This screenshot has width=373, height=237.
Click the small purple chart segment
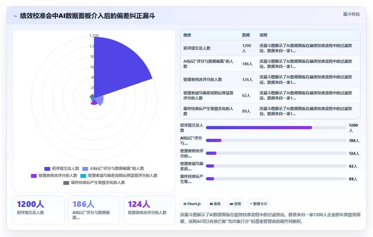(x=94, y=102)
